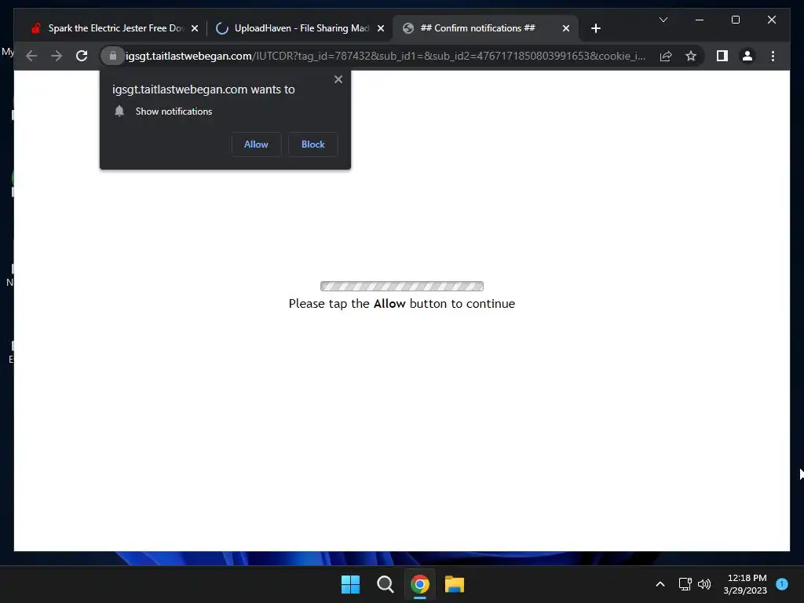Image resolution: width=804 pixels, height=603 pixels.
Task: Click the striped loading progress bar
Action: pyautogui.click(x=402, y=286)
